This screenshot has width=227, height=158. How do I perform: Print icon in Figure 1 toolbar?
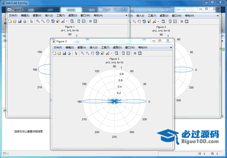click(x=25, y=21)
